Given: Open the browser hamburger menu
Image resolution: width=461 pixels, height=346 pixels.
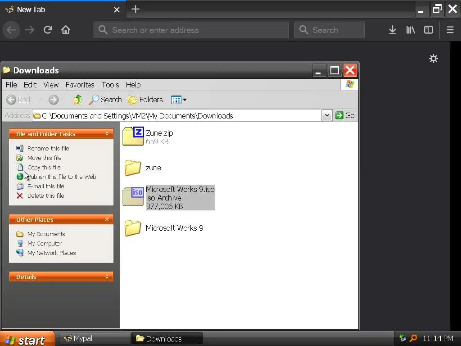Looking at the screenshot, I should coord(450,30).
